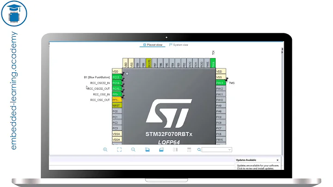Click to review and install updates

coord(255,168)
